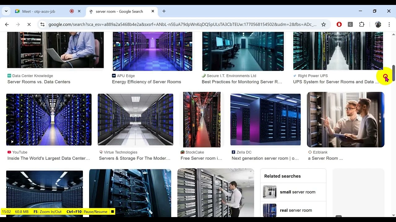The height and width of the screenshot is (222, 396).
Task: Click Secure I.T. Environments Ltd source label
Action: coord(231,76)
